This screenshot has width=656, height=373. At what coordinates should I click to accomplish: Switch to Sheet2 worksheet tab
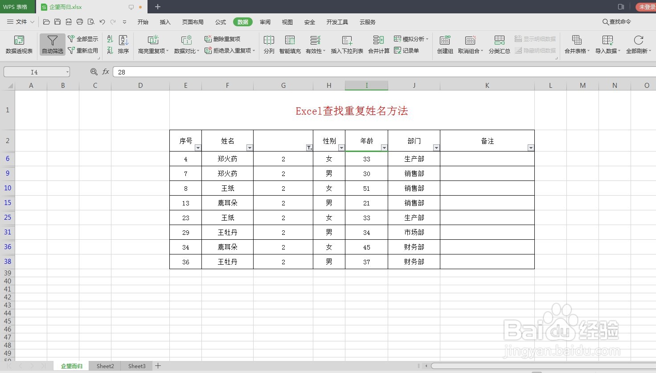pos(105,366)
